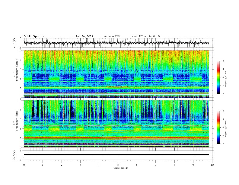The height and width of the screenshot is (185, 239).
Task: Click the '-3' label on upper colorbar
Action: pos(223,61)
